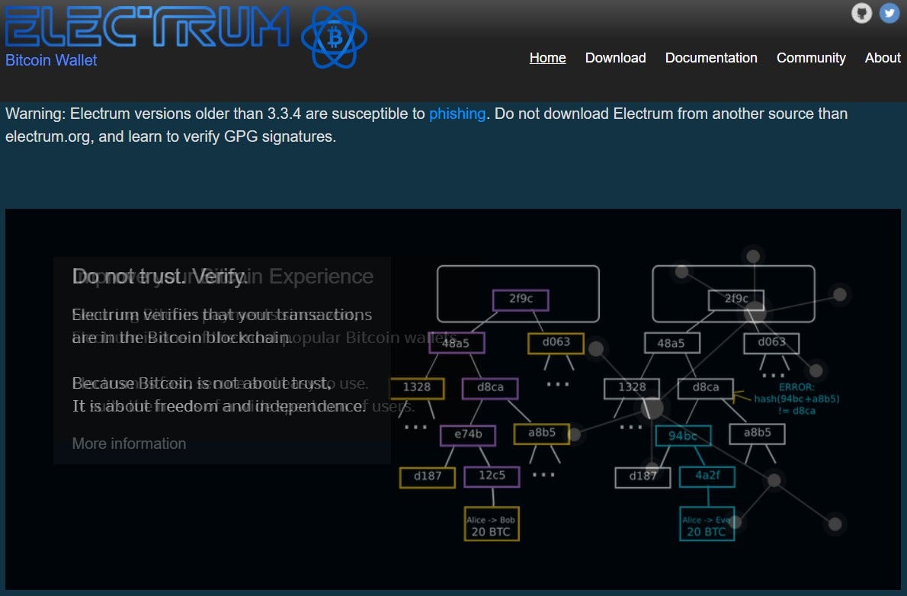Screen dimensions: 907x596
Task: Open the Community menu item
Action: [811, 58]
